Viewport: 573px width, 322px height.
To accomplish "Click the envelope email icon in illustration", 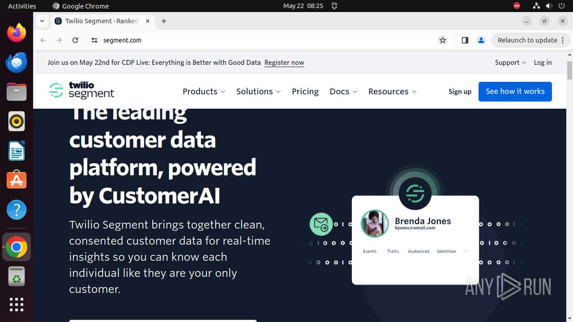I will click(321, 224).
